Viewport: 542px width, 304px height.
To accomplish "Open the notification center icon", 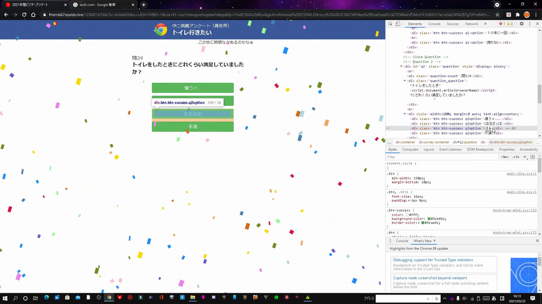I will point(532,298).
